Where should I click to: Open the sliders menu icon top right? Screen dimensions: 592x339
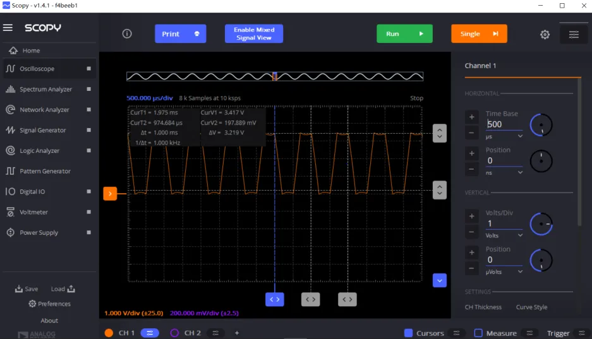[574, 35]
